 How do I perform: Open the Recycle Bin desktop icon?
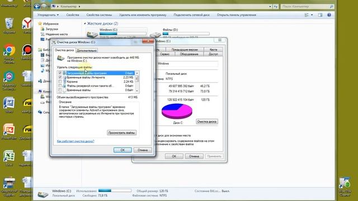9,24
